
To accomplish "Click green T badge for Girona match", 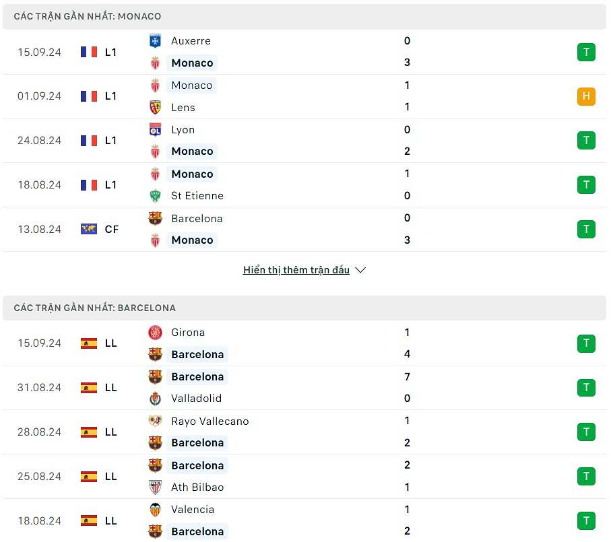I will click(586, 343).
